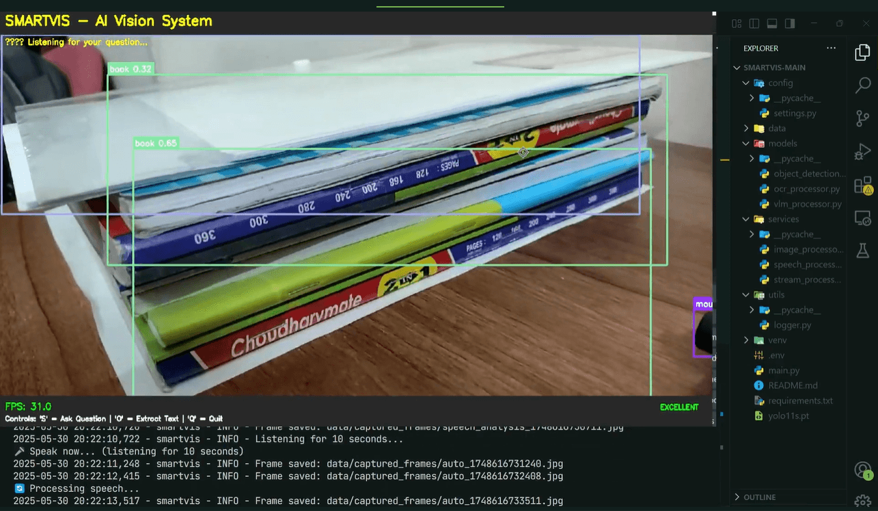Select the Source Control icon

[x=862, y=118]
